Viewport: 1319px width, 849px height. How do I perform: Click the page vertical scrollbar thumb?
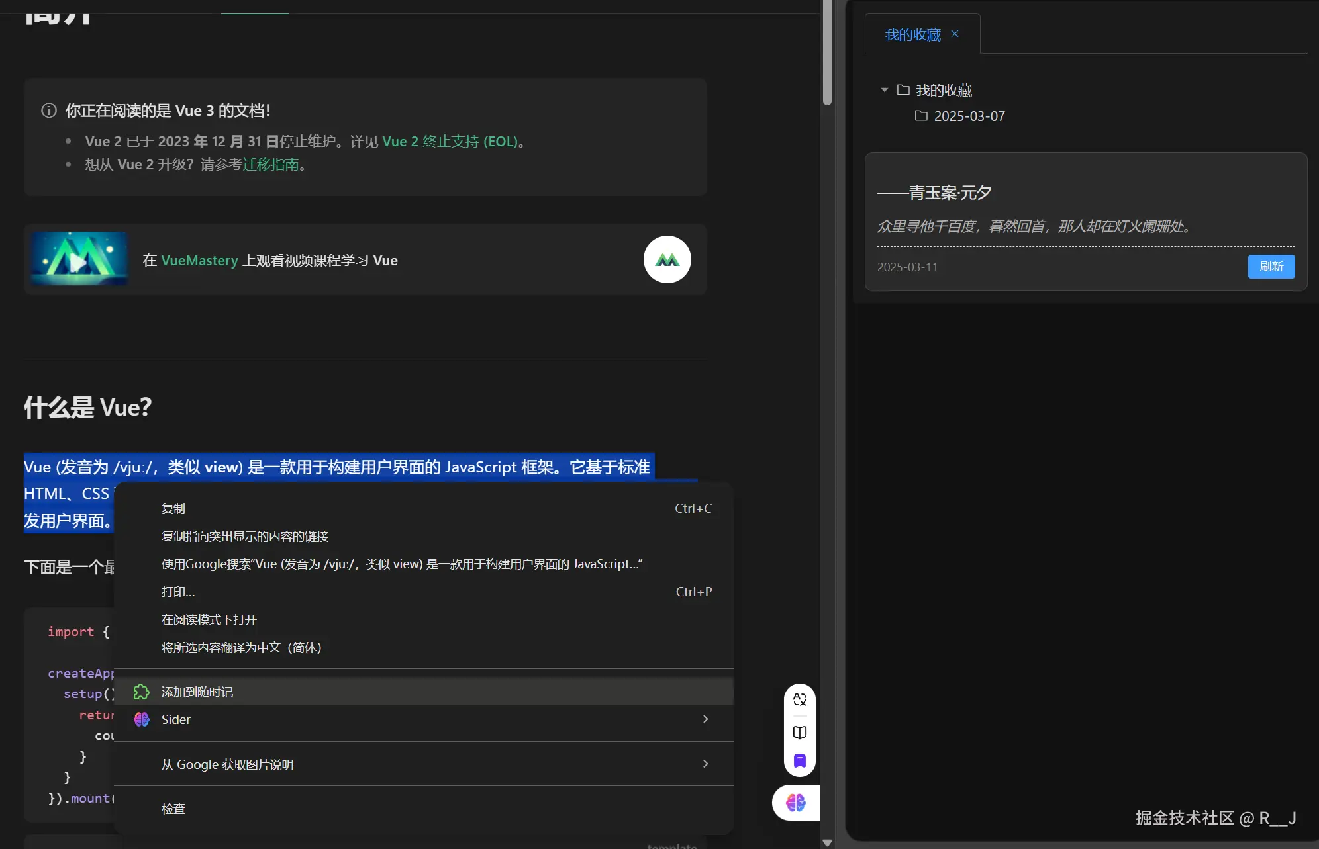(827, 53)
